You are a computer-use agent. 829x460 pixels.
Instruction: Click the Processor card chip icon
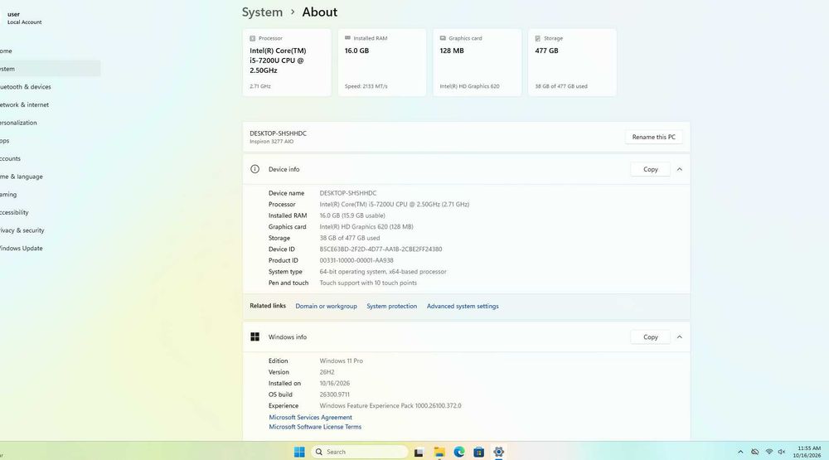click(252, 38)
